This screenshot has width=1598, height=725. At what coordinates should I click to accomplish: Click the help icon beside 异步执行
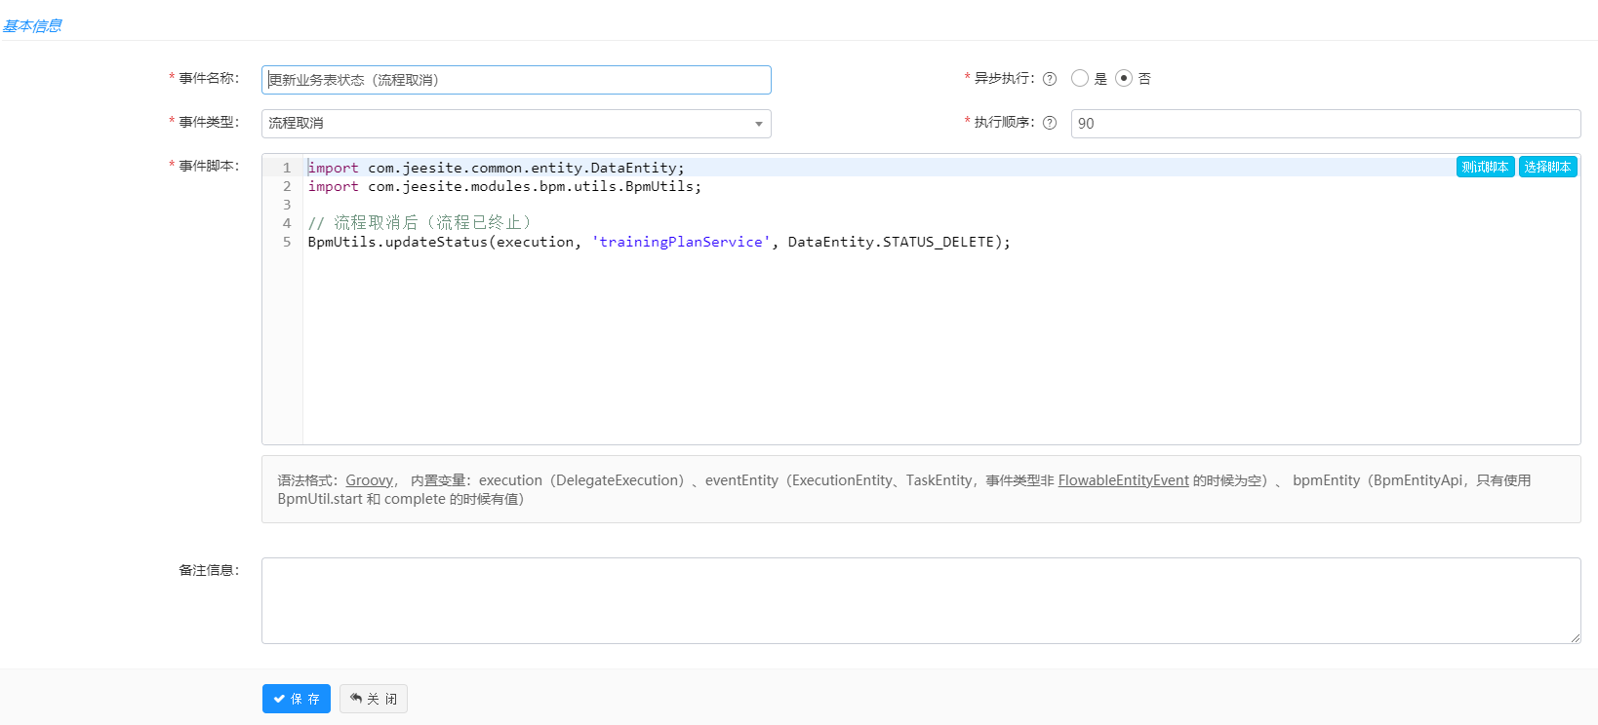[x=1050, y=79]
